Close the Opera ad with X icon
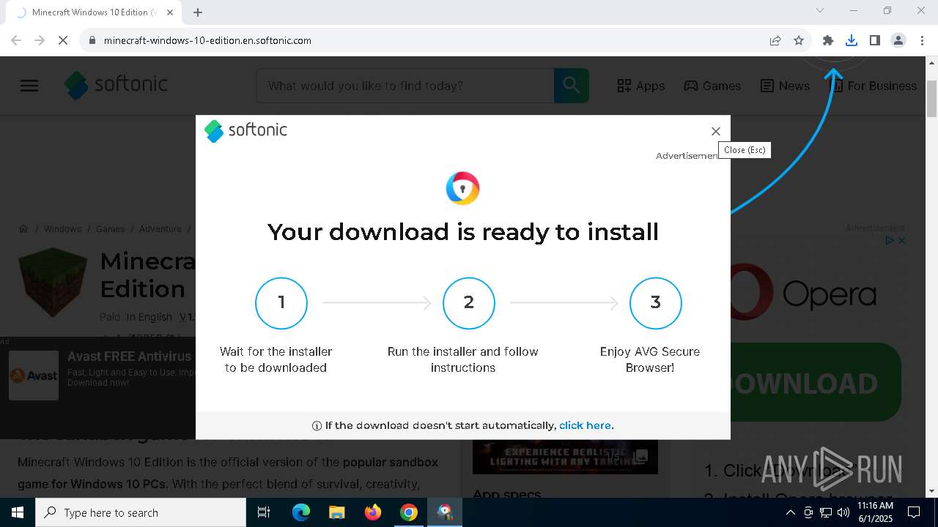Image resolution: width=938 pixels, height=527 pixels. pos(902,240)
